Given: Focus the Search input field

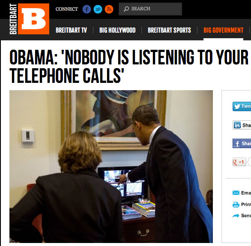Looking at the screenshot, I should coord(150,9).
